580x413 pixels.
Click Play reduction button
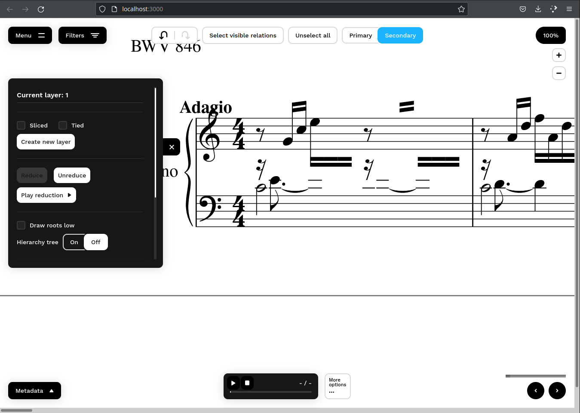[46, 195]
